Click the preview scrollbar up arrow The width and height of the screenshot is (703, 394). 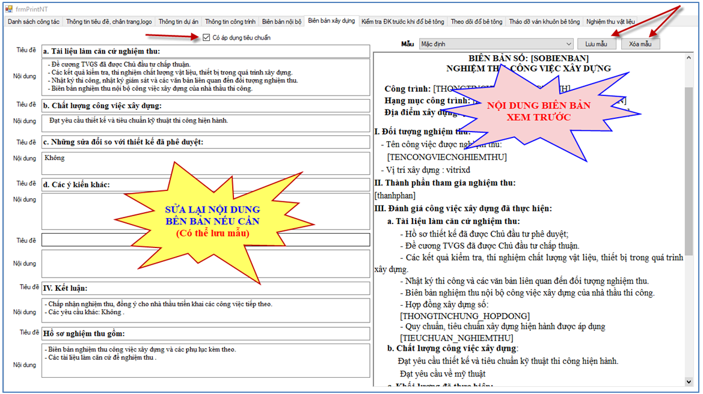tap(689, 58)
